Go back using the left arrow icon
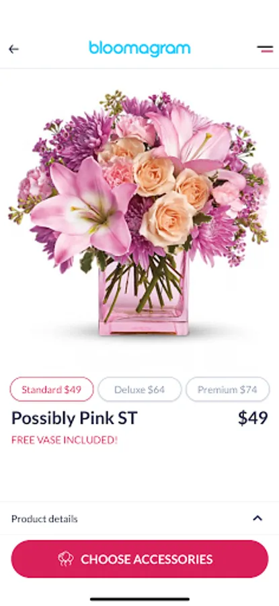The width and height of the screenshot is (279, 606). tap(13, 49)
